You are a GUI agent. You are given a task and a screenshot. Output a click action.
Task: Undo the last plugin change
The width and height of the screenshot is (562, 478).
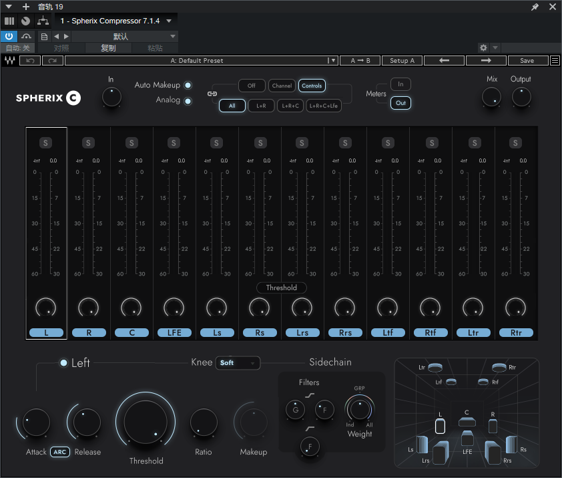[x=30, y=60]
